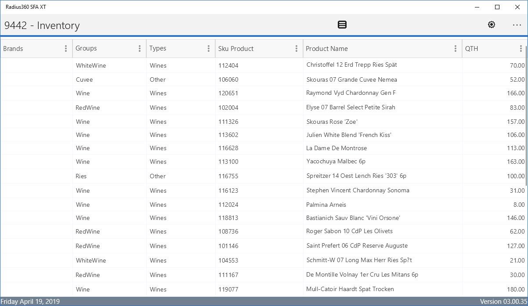
Task: Open Product Name column options menu
Action: 456,49
